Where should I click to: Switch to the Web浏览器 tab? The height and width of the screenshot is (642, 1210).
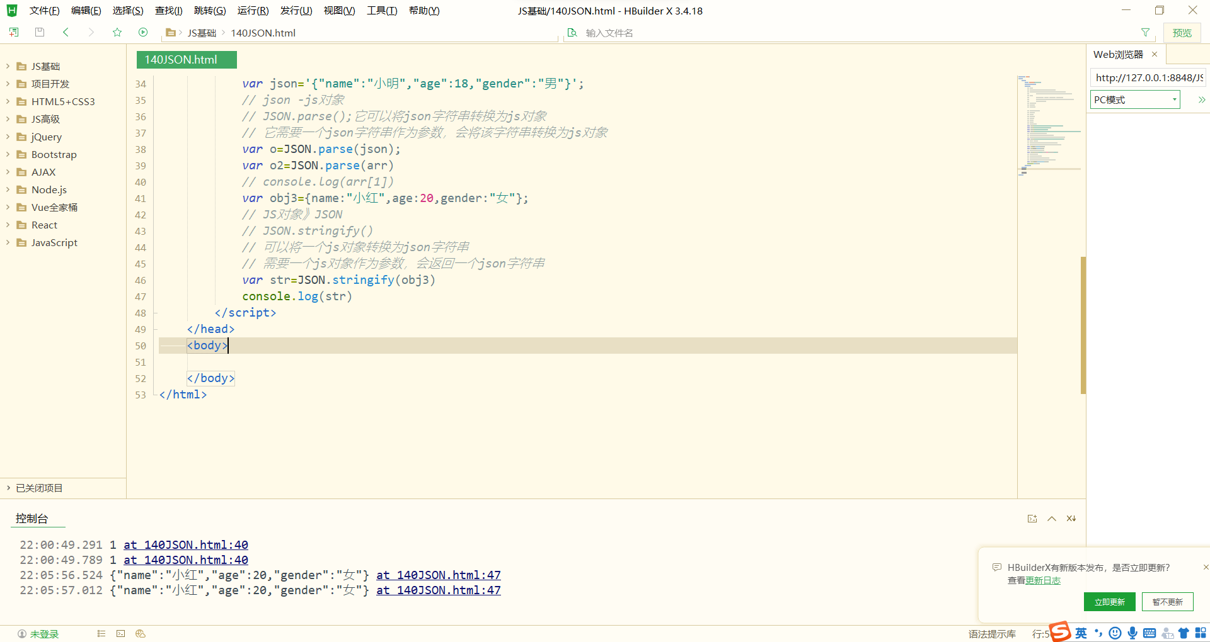[x=1119, y=54]
